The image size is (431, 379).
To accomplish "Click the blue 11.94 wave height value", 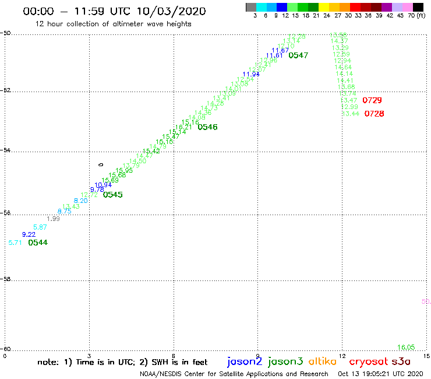I will pos(251,74).
